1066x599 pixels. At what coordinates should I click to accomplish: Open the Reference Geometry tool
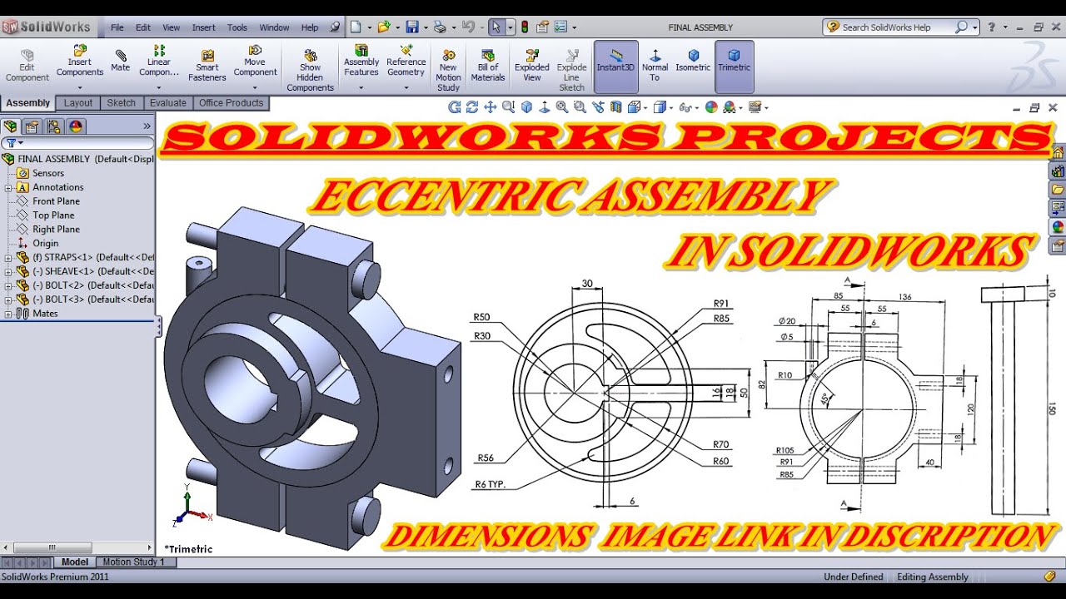pos(406,62)
